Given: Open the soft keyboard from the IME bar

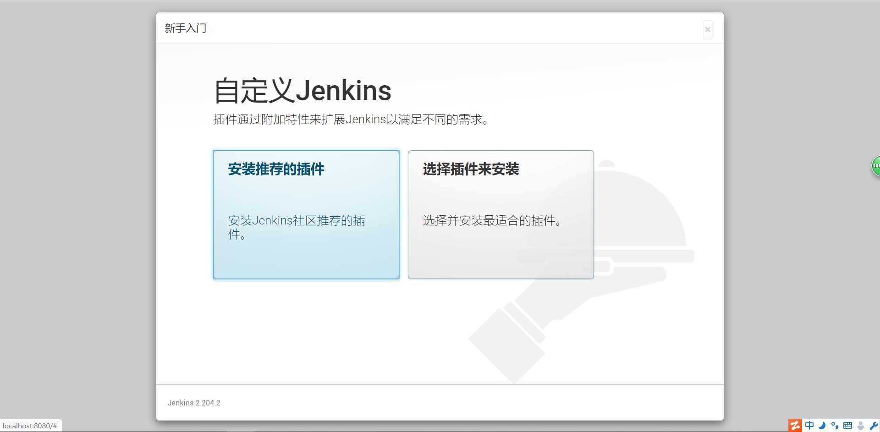Looking at the screenshot, I should tap(847, 426).
